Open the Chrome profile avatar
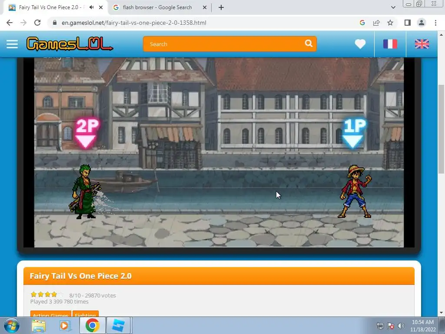The height and width of the screenshot is (334, 445). click(422, 23)
